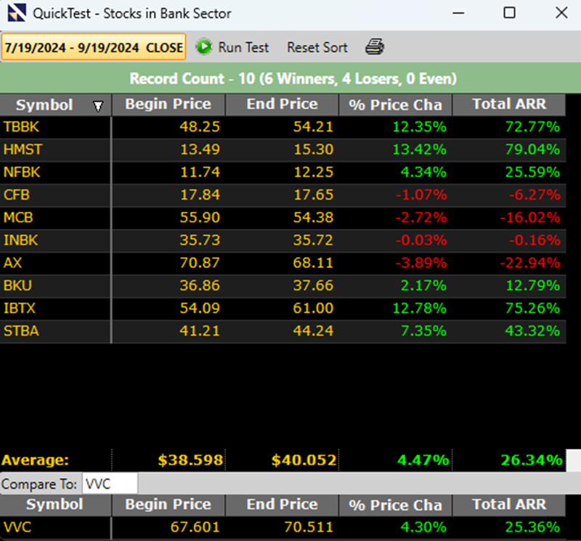This screenshot has width=581, height=541.
Task: Sort by Begin Price column header
Action: point(168,105)
